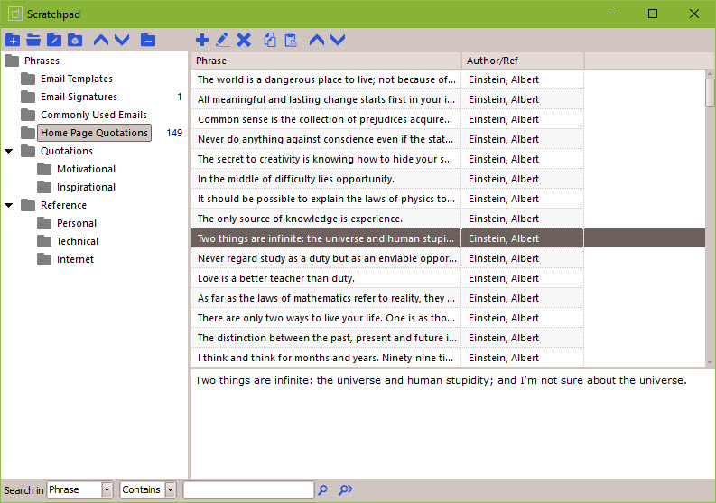
Task: Select the Reference folder
Action: point(63,205)
